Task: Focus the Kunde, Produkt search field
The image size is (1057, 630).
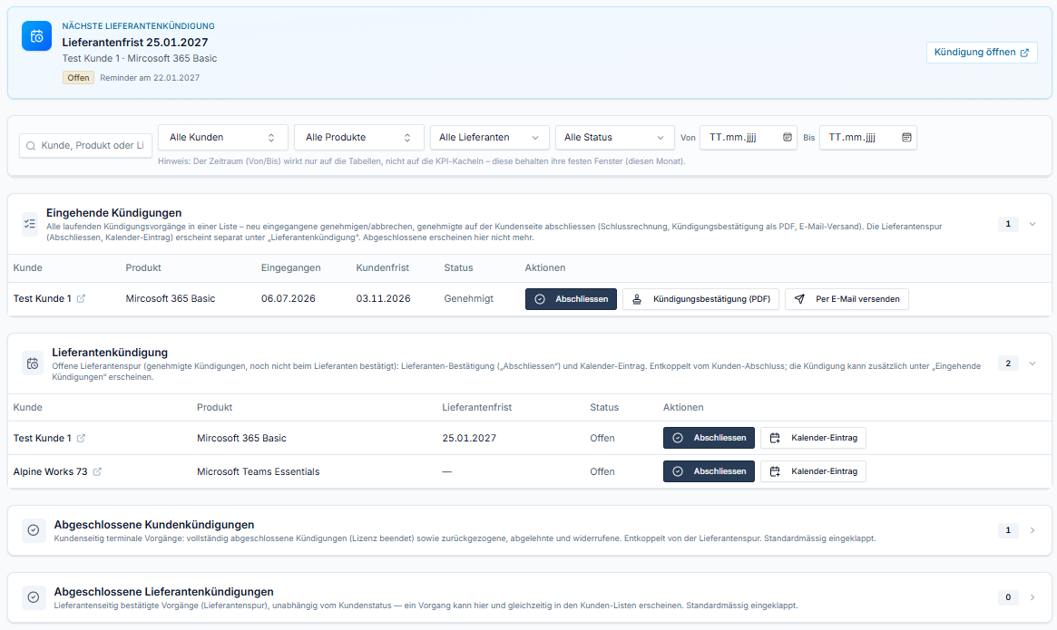Action: (85, 146)
